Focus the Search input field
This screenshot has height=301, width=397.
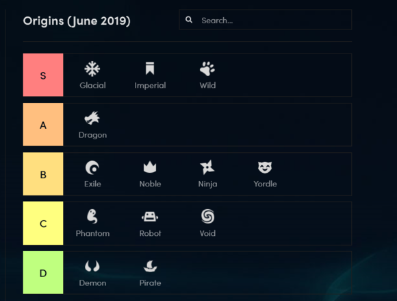coord(266,20)
